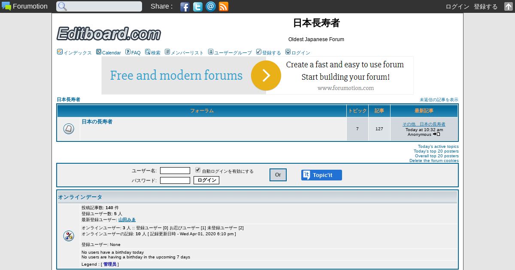This screenshot has height=270, width=515.
Task: Open ユーザーグループ in the forum menu
Action: pos(233,53)
